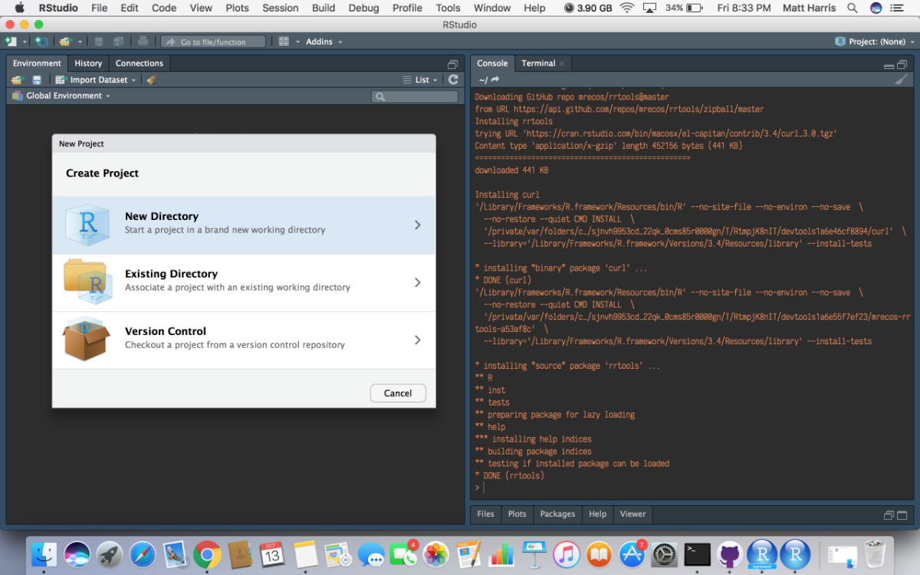The image size is (920, 575).
Task: Open the Plots menu
Action: [237, 8]
